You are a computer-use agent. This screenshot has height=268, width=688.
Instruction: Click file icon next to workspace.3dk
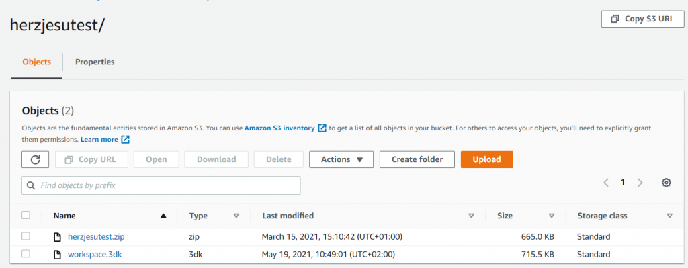(x=57, y=255)
